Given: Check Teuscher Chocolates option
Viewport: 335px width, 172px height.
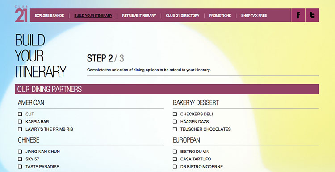Looking at the screenshot, I should (175, 129).
